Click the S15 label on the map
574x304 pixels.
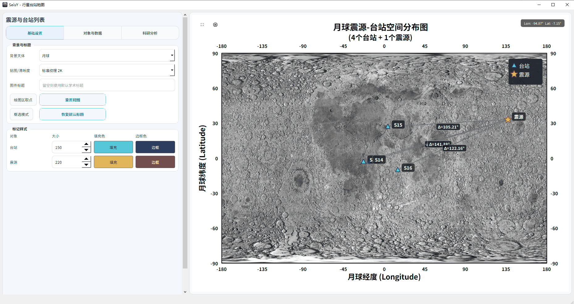coord(398,125)
